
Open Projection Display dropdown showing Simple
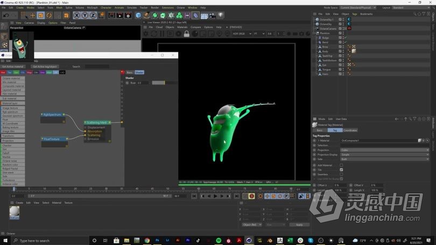tap(384, 155)
